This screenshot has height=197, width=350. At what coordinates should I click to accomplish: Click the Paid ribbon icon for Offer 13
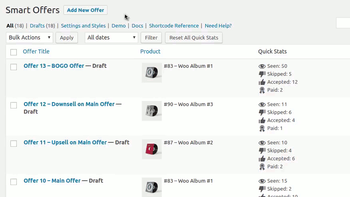262,90
